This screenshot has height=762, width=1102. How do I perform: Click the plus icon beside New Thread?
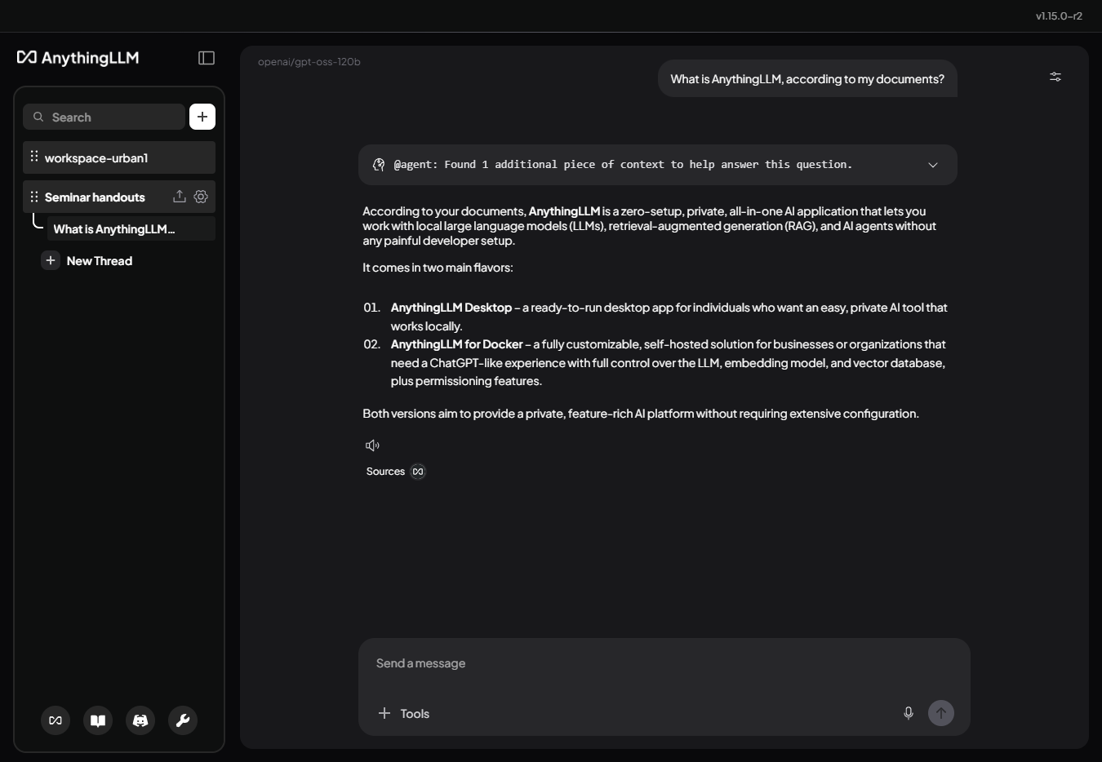tap(51, 260)
